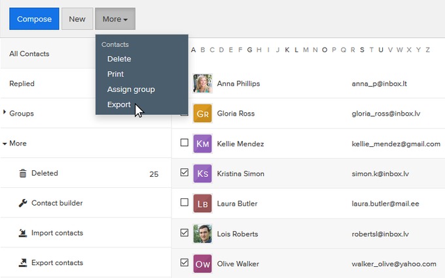Select Export in the dropdown menu

pos(119,104)
